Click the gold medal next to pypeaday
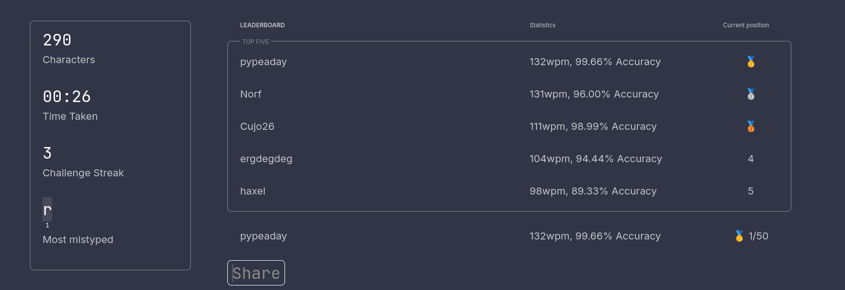 point(751,62)
